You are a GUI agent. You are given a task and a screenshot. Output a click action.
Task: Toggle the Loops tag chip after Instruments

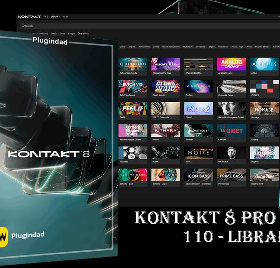point(156,47)
